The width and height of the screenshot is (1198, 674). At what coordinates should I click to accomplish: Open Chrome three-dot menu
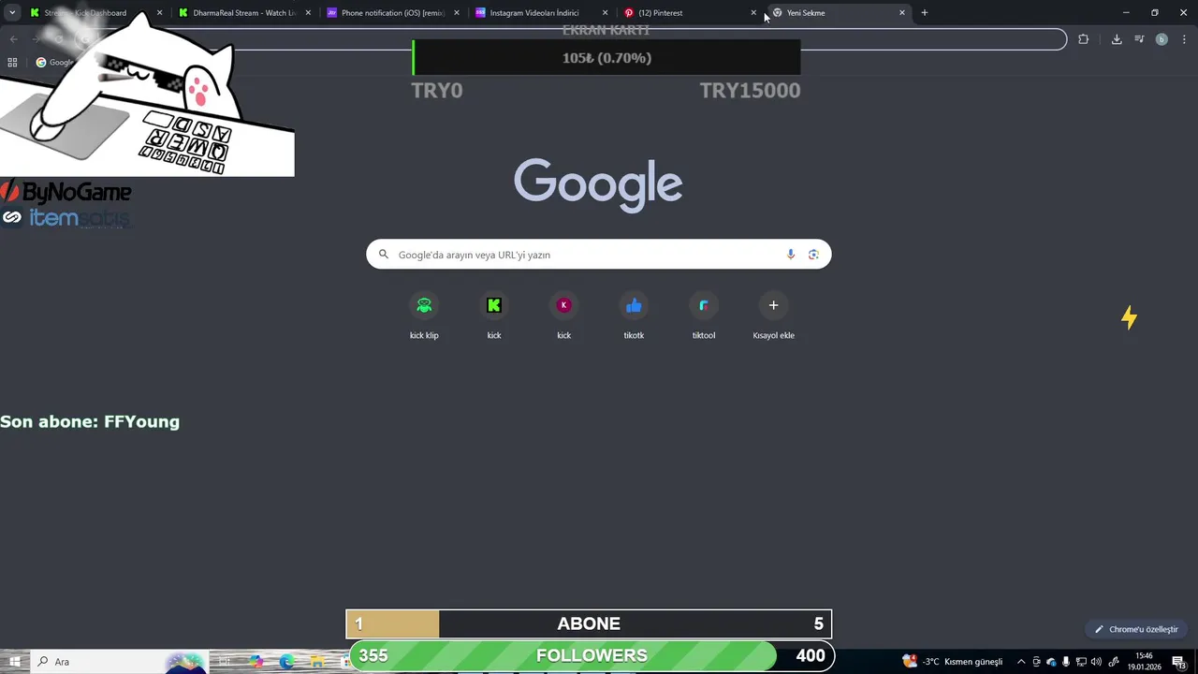tap(1183, 39)
